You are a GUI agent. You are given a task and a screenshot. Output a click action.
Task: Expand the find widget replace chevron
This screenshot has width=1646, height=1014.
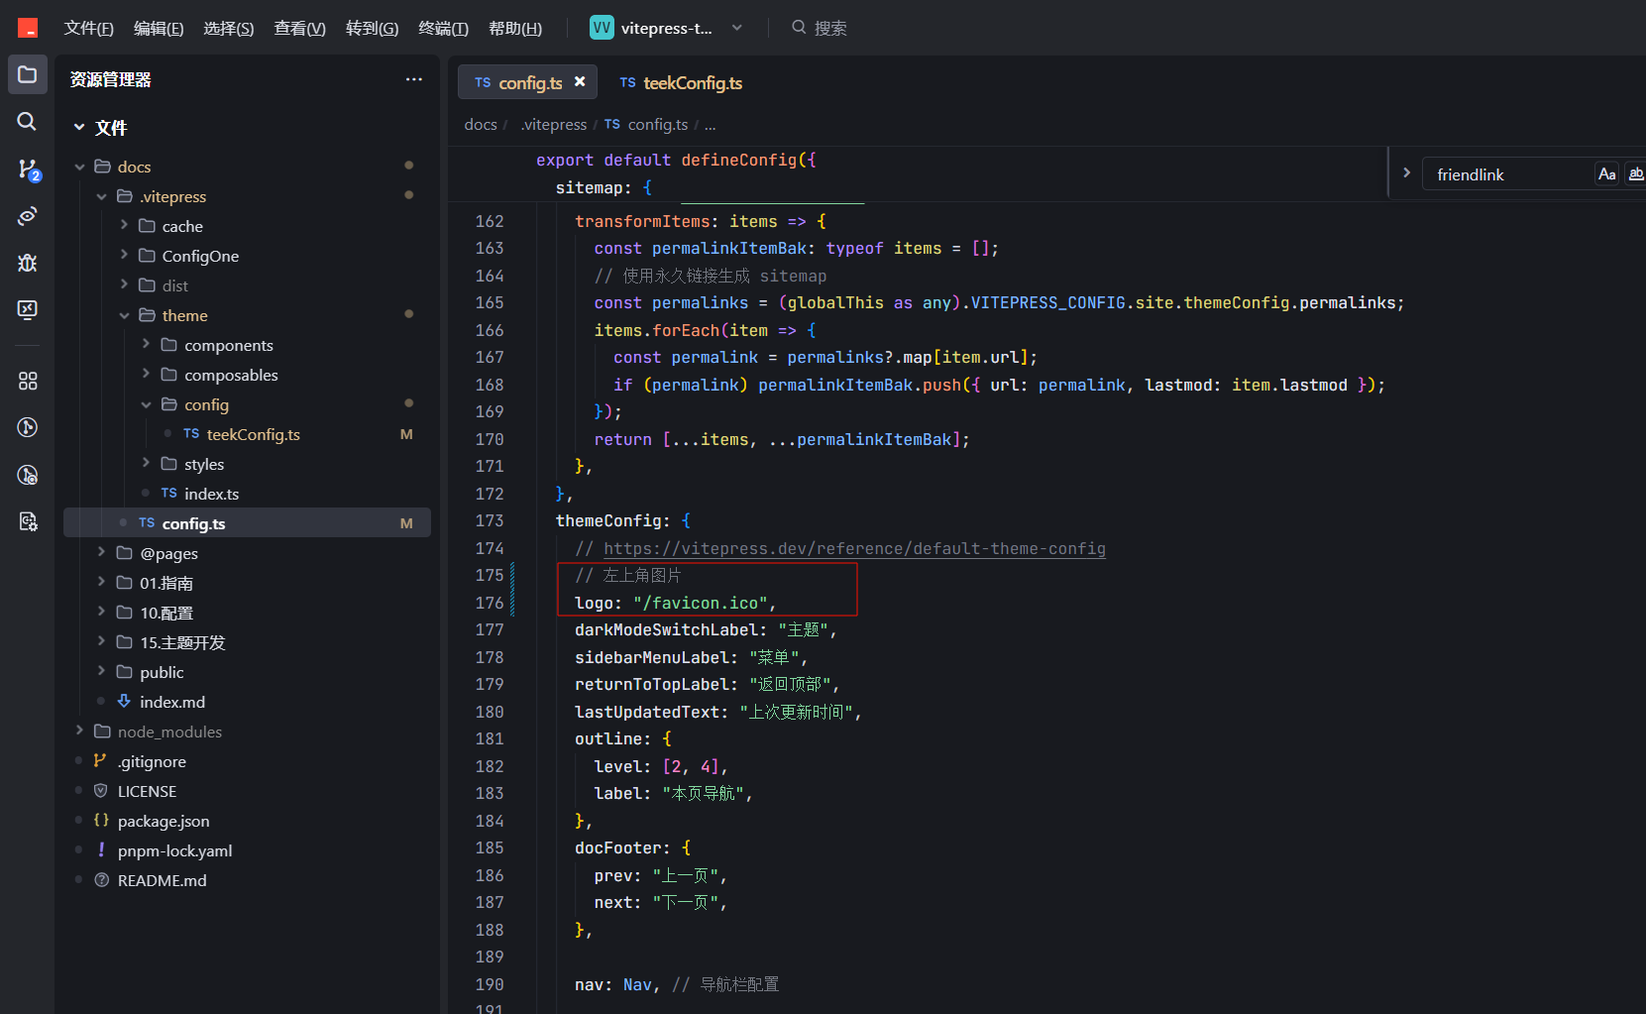click(x=1406, y=172)
